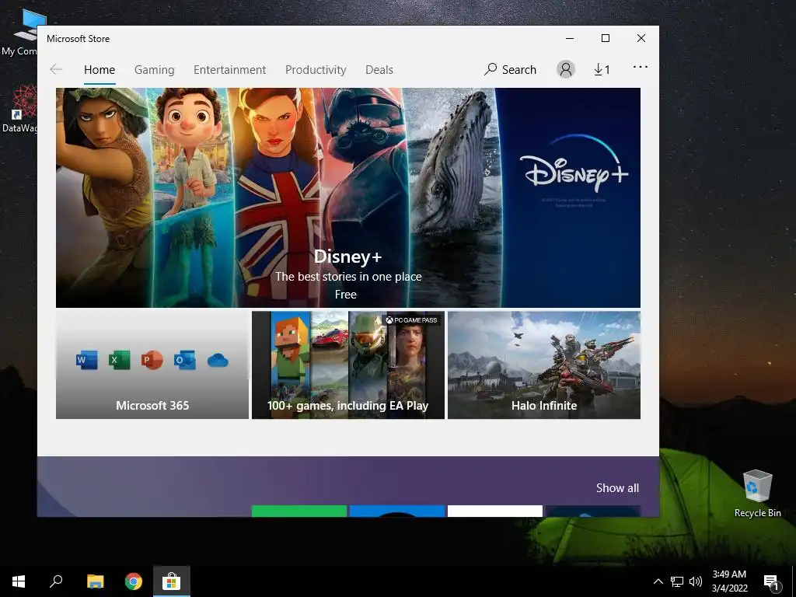Viewport: 796px width, 597px height.
Task: Open the Home tab
Action: click(99, 69)
